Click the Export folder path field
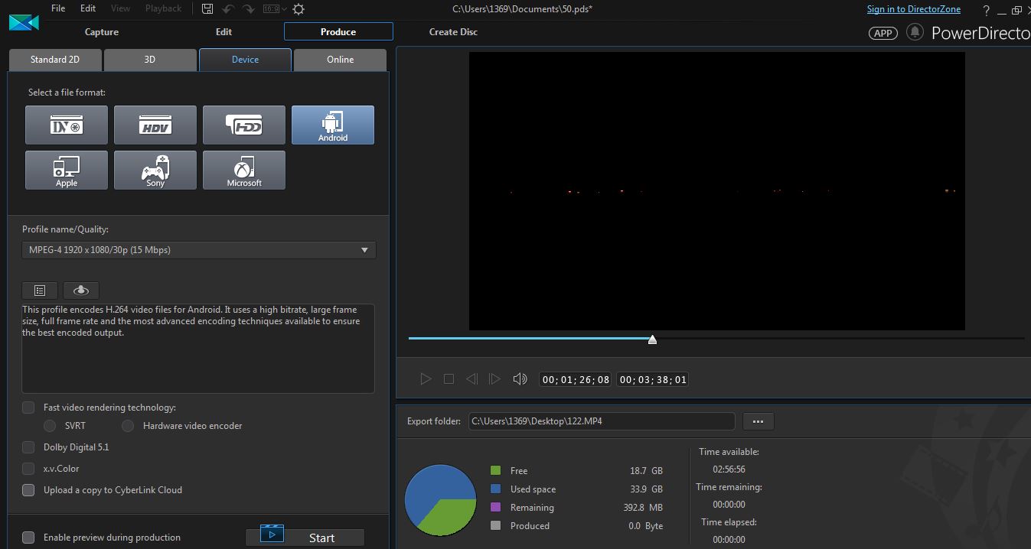1031x549 pixels. pyautogui.click(x=602, y=421)
